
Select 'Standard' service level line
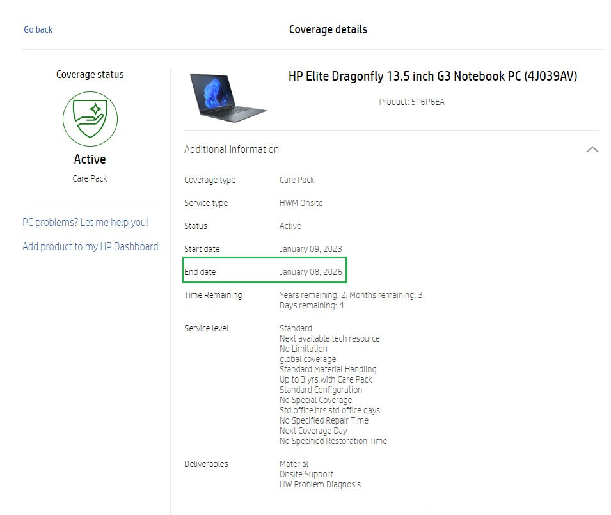click(296, 328)
